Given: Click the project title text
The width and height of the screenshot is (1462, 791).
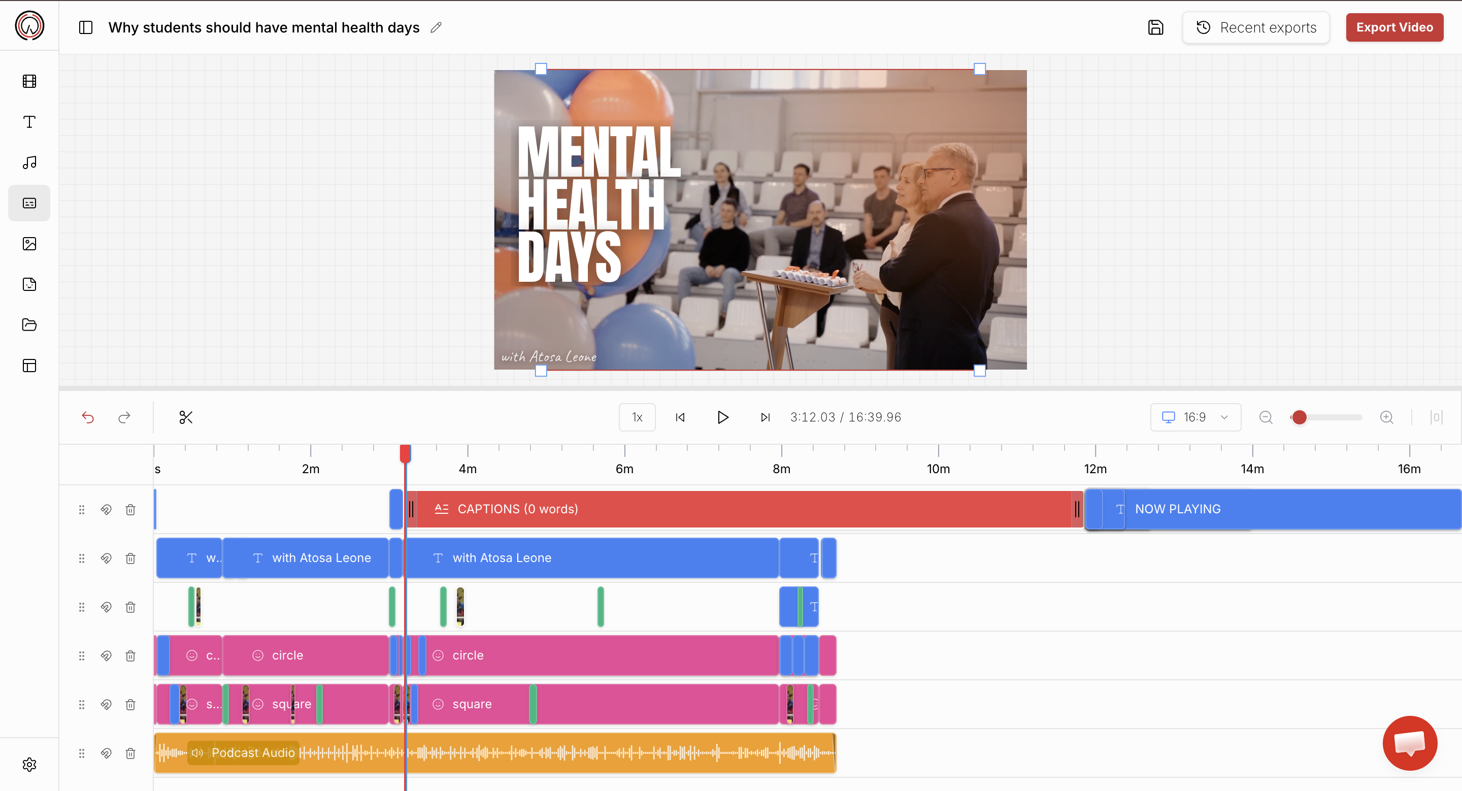Looking at the screenshot, I should coord(264,27).
